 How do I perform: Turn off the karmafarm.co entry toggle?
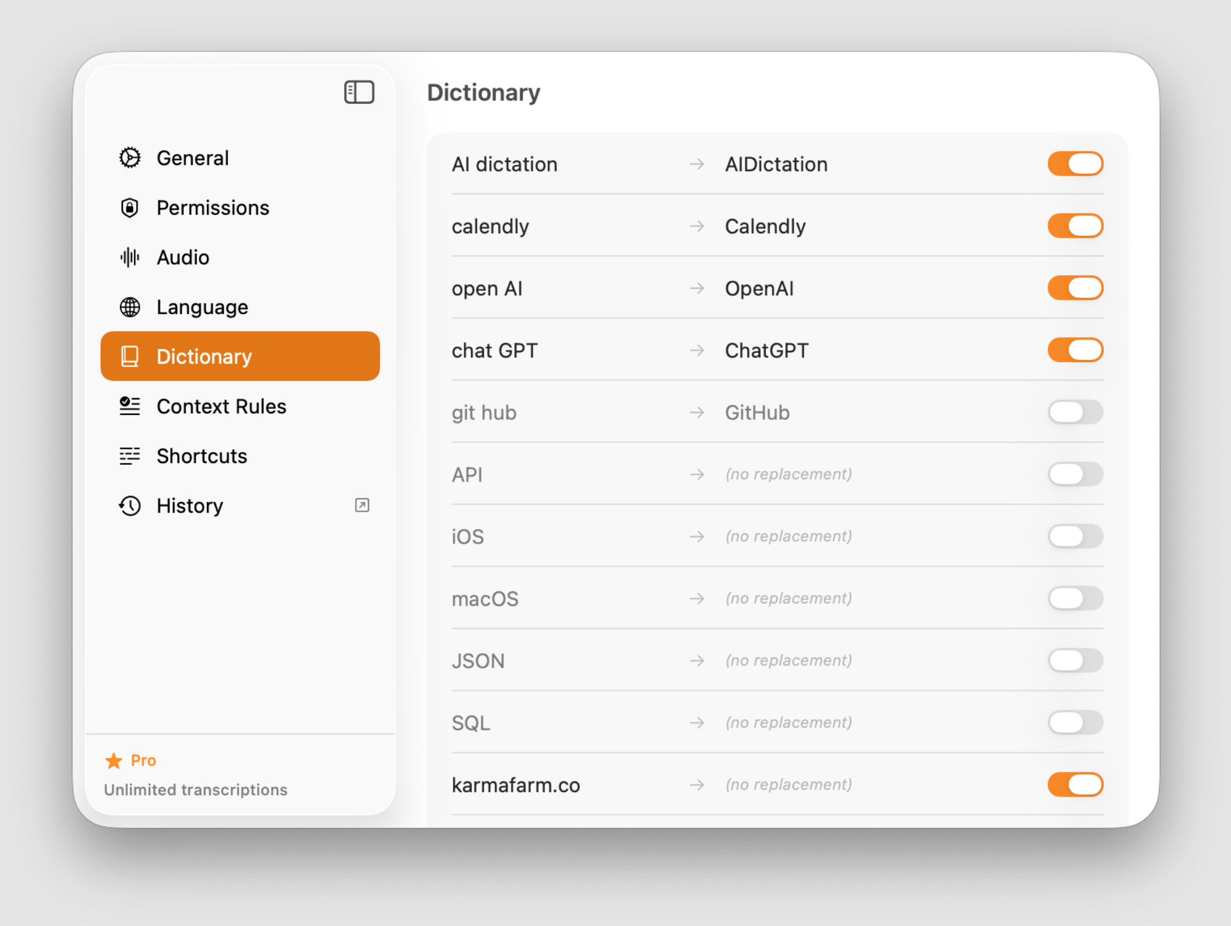[1074, 784]
